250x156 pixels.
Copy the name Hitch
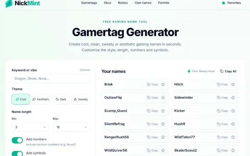pyautogui.click(x=222, y=84)
